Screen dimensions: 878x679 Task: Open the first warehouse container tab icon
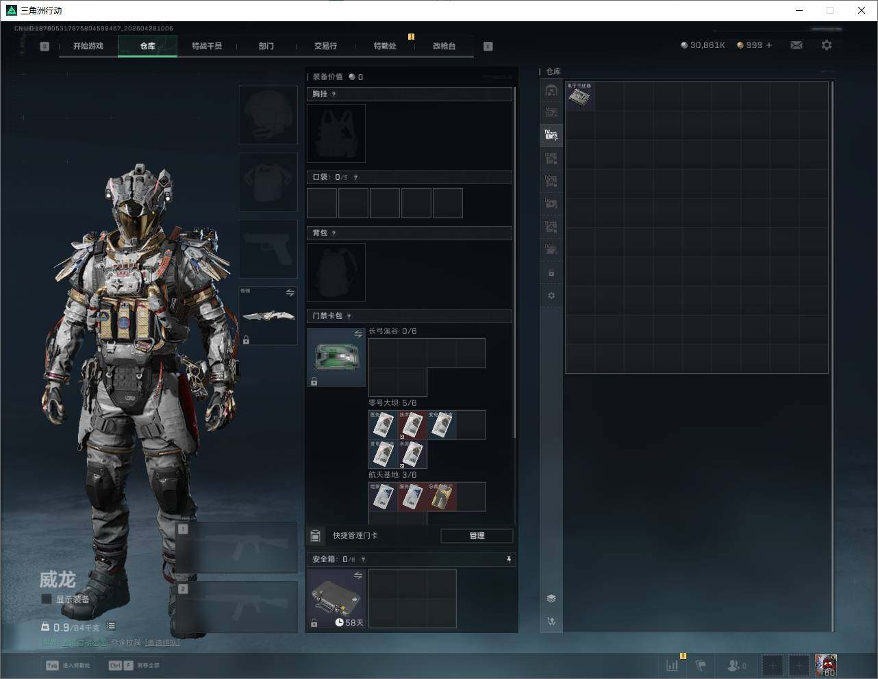(551, 90)
